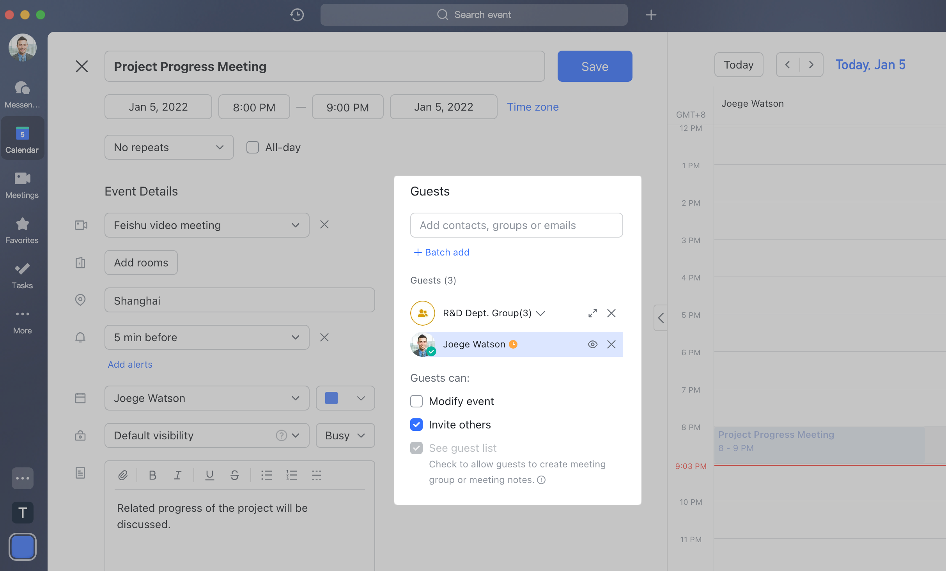Insert a numbered list in description

[291, 475]
